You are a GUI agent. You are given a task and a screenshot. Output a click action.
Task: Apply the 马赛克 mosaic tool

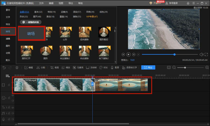[78, 67]
